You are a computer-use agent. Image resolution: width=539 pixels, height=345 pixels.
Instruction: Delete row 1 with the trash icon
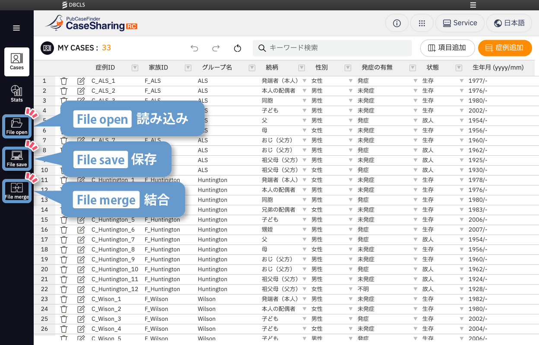coord(64,81)
